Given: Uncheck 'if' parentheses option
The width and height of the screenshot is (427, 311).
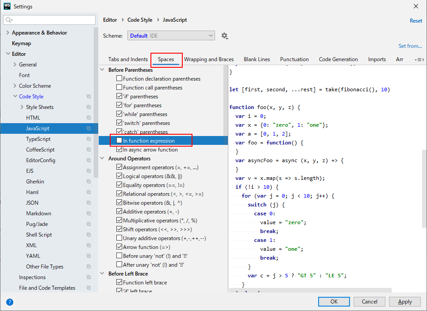Looking at the screenshot, I should pos(119,96).
